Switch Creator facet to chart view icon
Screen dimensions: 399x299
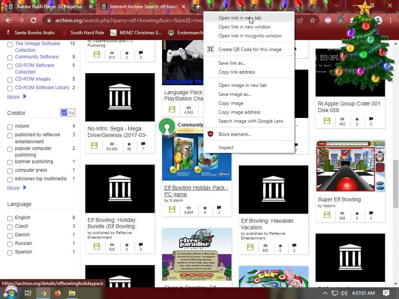coord(64,113)
